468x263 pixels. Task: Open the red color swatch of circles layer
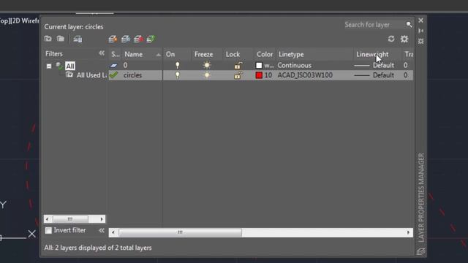tap(259, 75)
